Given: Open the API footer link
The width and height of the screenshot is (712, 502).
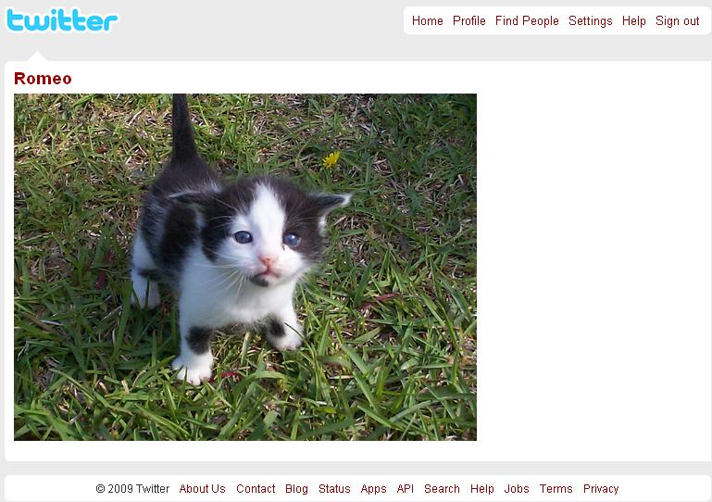Looking at the screenshot, I should (405, 489).
